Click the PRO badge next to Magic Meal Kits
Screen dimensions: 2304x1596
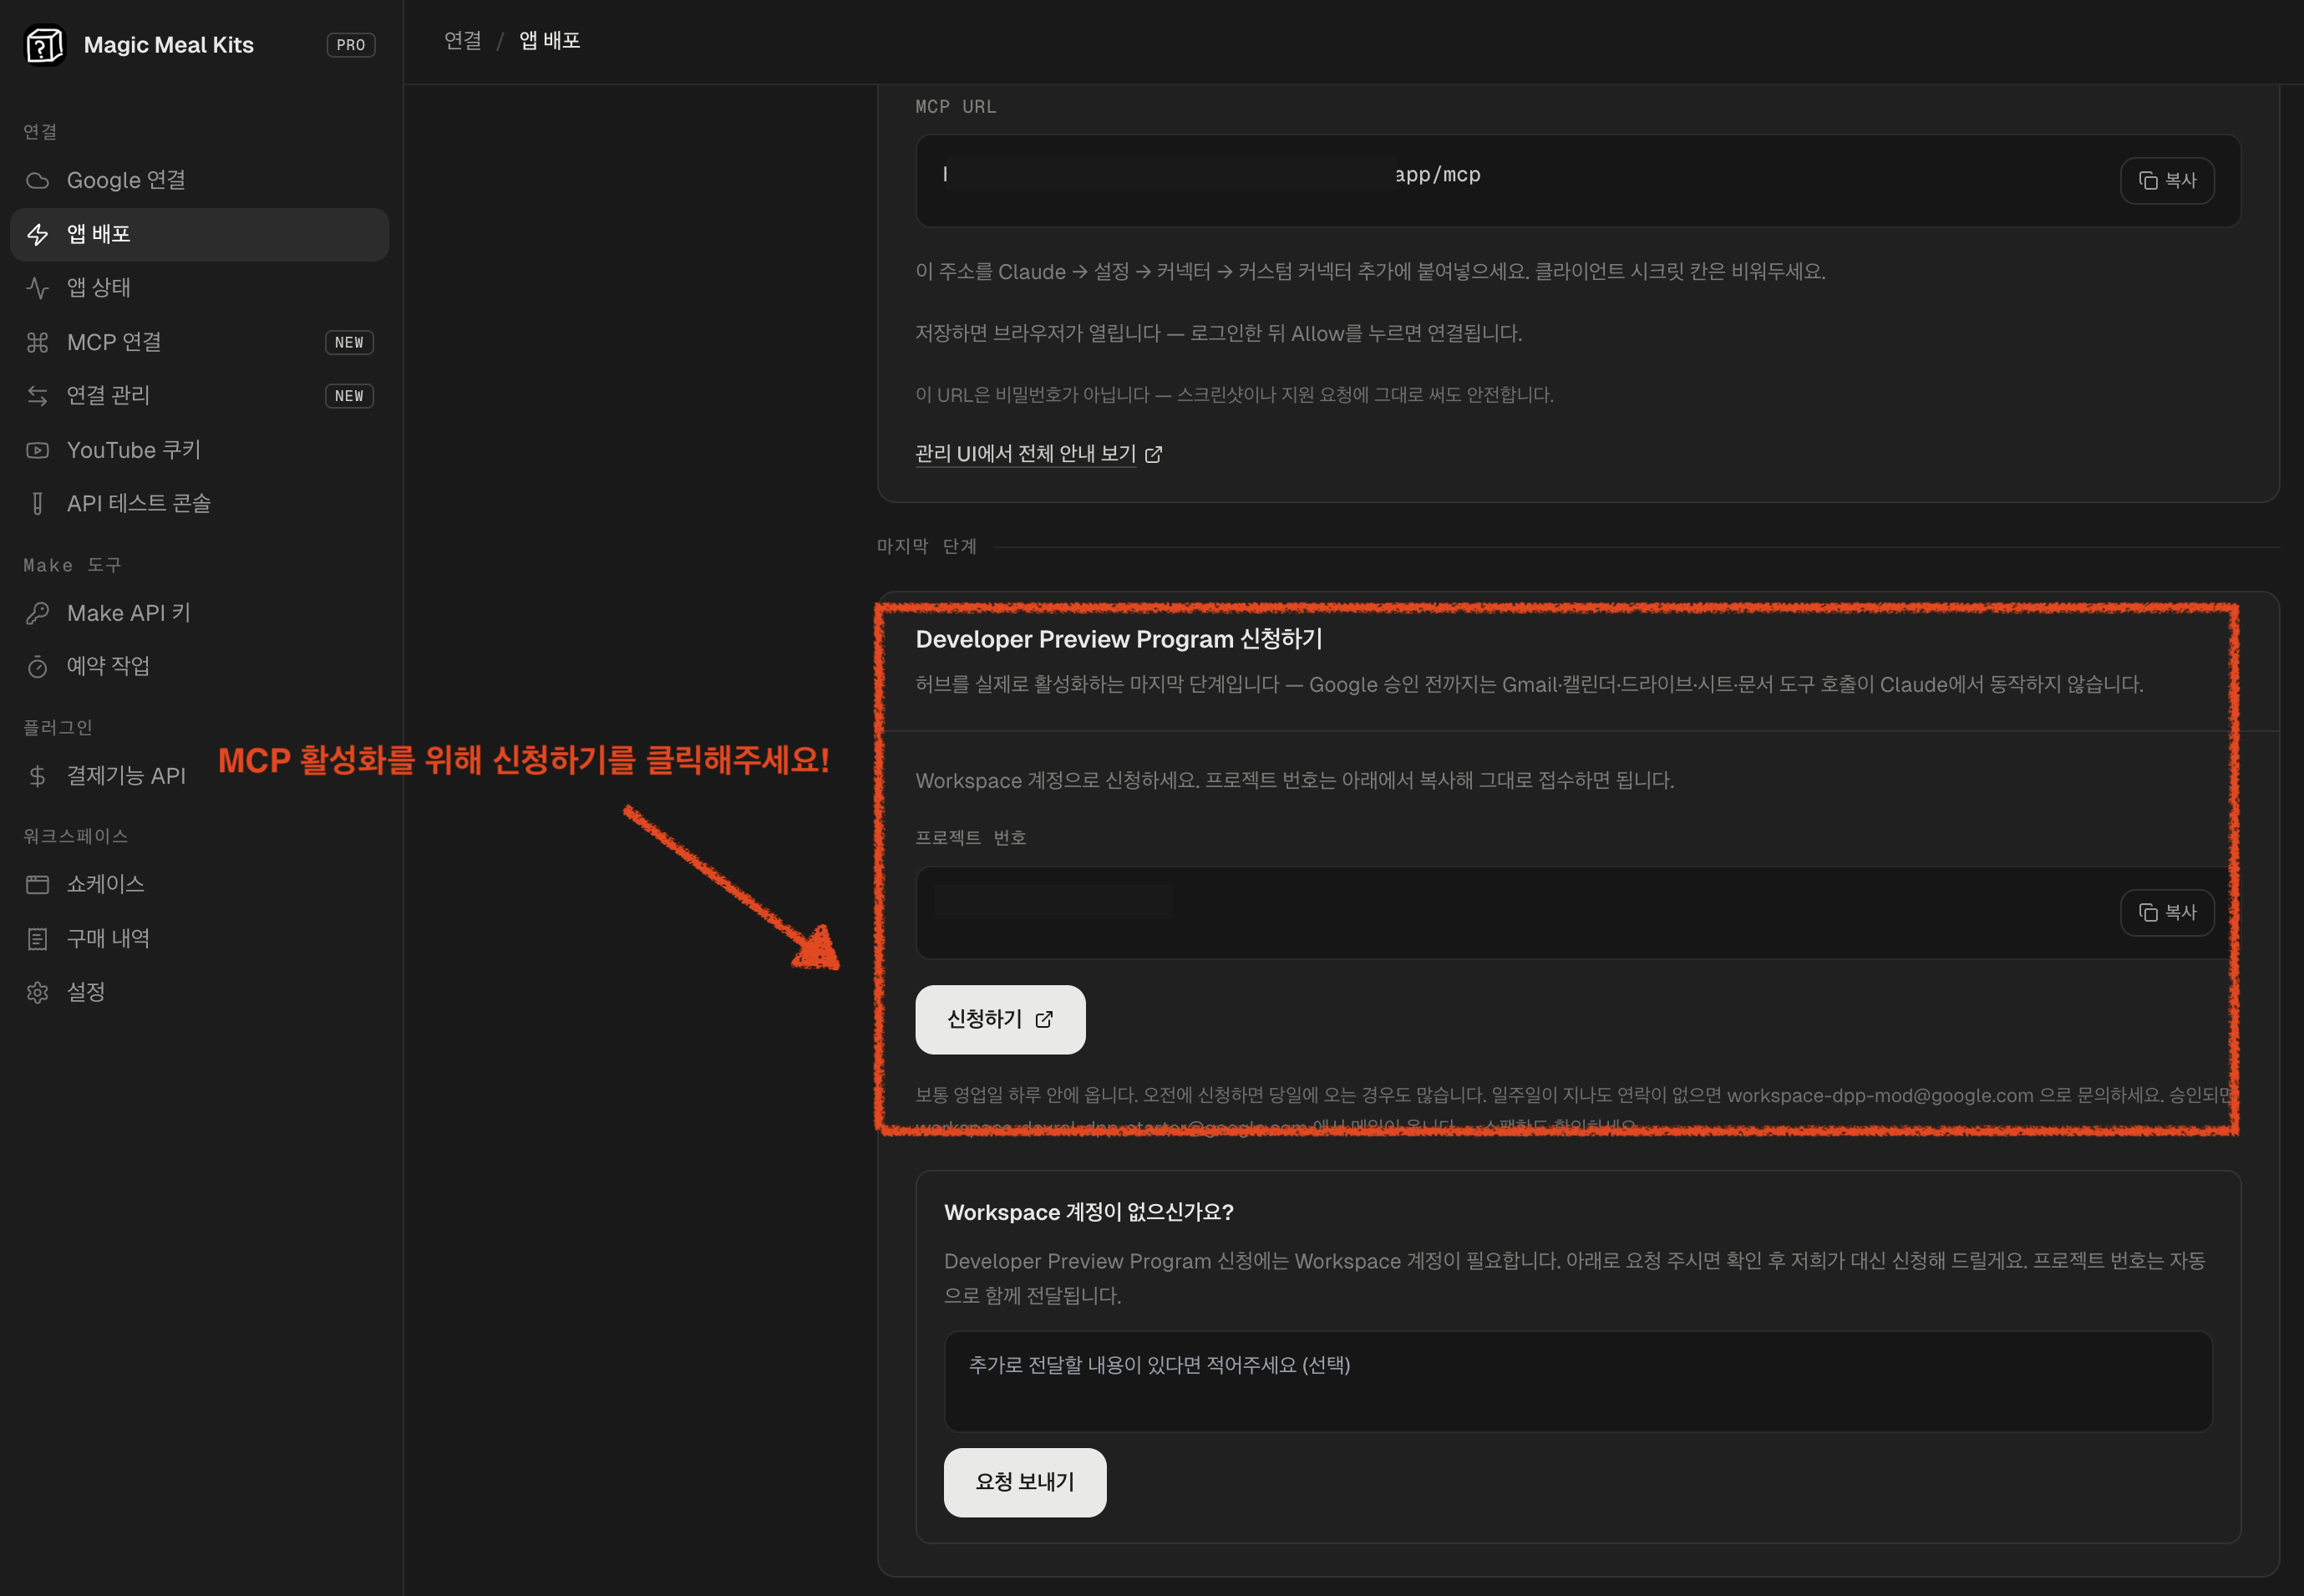pyautogui.click(x=351, y=45)
